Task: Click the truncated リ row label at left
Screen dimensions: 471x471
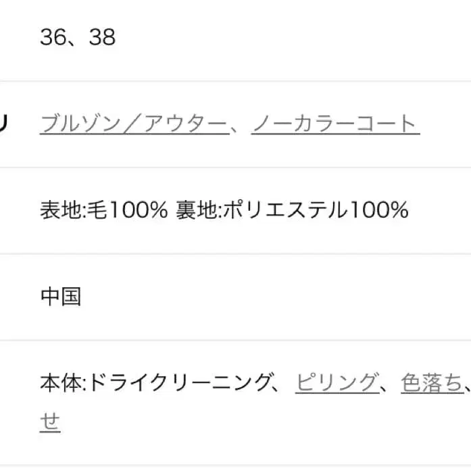Action: 3,124
